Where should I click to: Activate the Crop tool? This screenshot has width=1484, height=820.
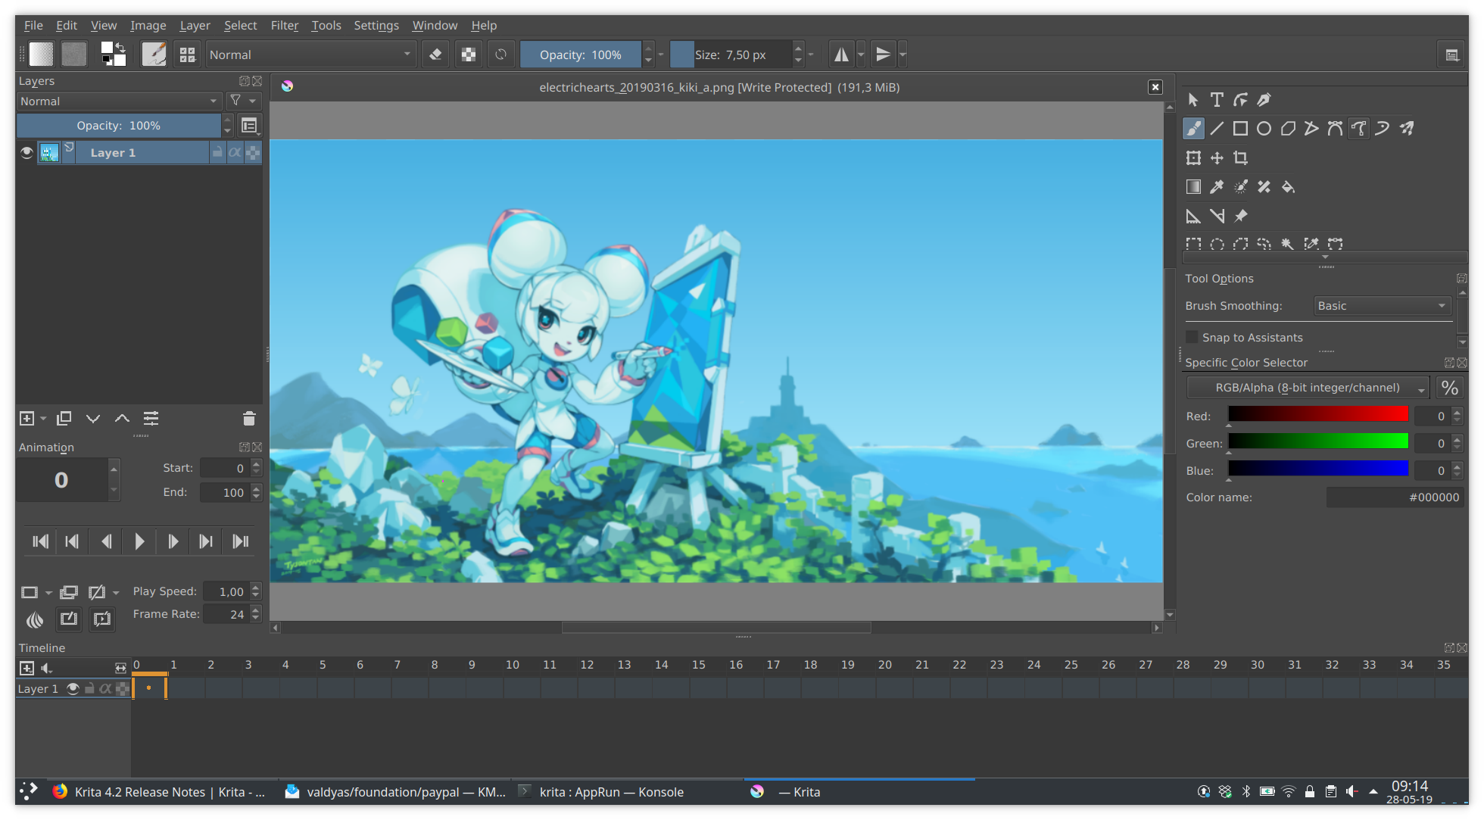(x=1241, y=157)
